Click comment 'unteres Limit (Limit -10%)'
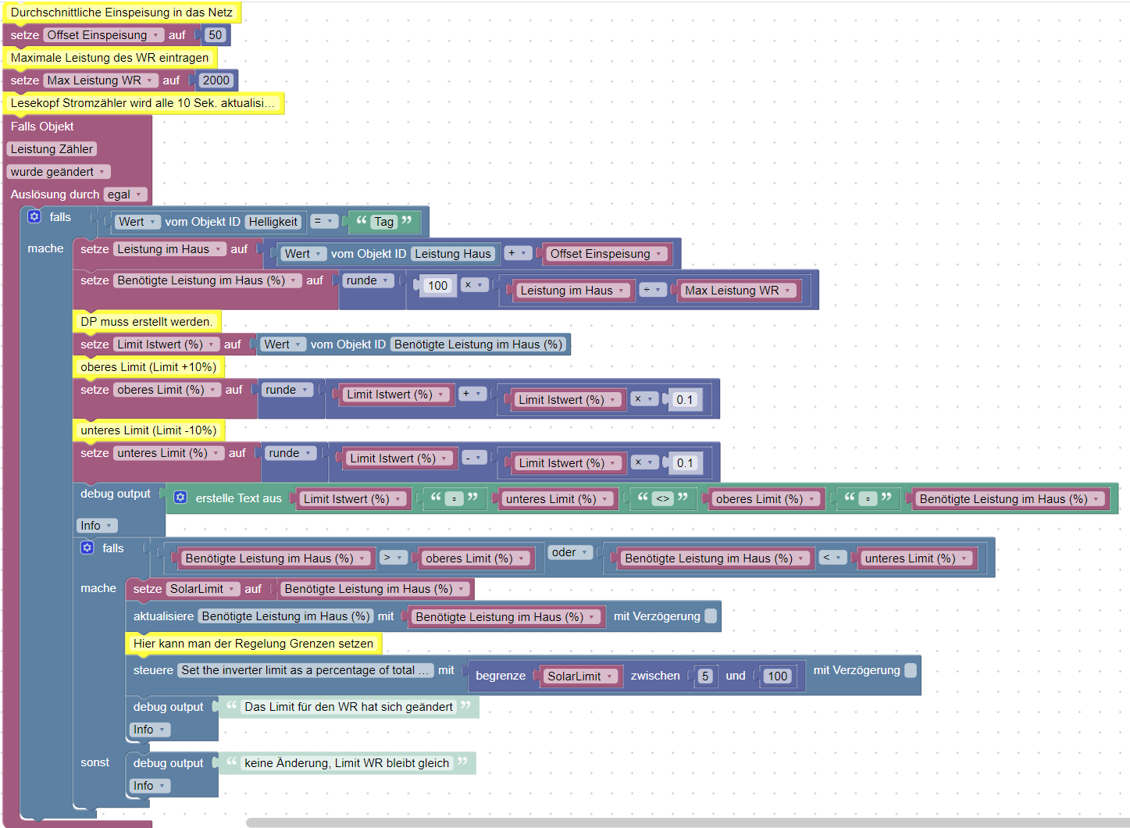The image size is (1130, 828). [x=148, y=430]
